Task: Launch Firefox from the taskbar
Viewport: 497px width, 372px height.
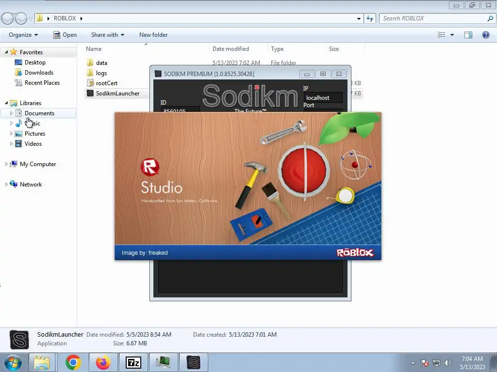Action: point(103,362)
